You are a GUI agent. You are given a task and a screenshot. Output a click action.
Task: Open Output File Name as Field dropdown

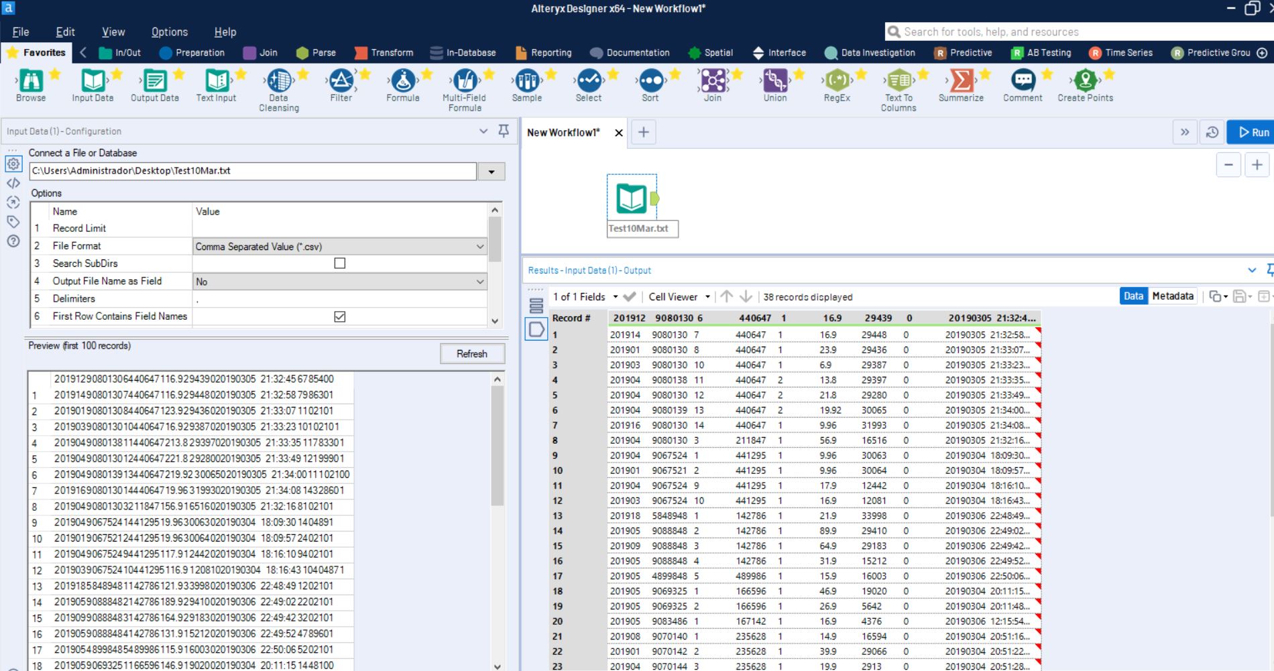tap(479, 282)
